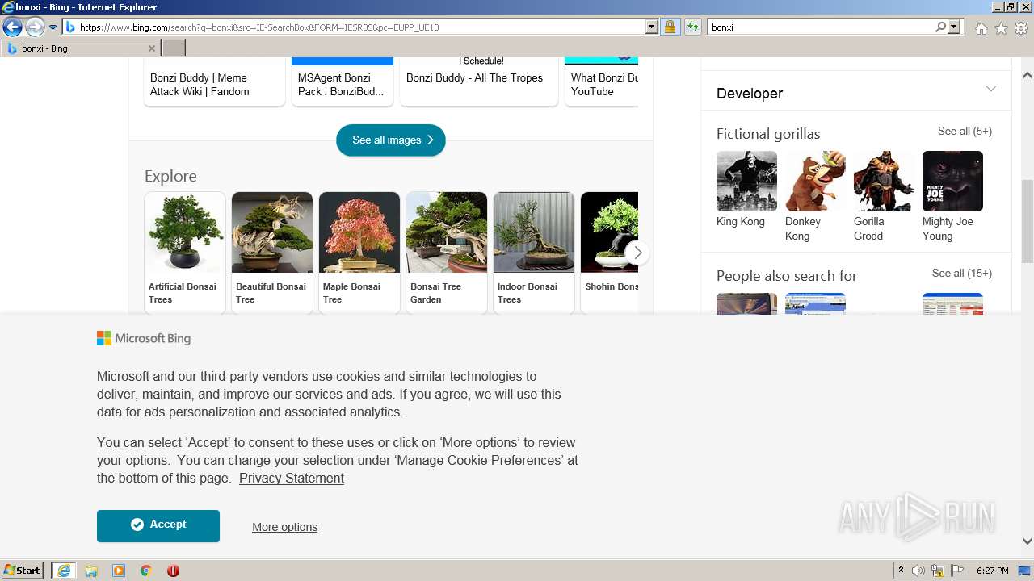
Task: Click the page scrollbar down arrow
Action: (x=1028, y=541)
